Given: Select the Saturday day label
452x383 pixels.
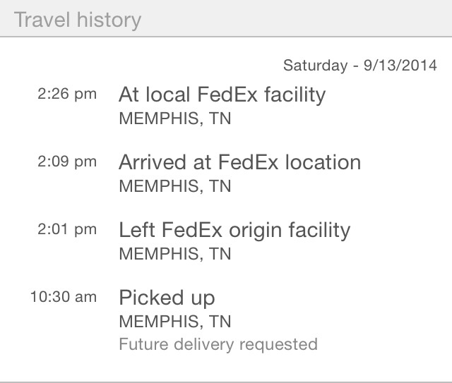Looking at the screenshot, I should tap(316, 66).
